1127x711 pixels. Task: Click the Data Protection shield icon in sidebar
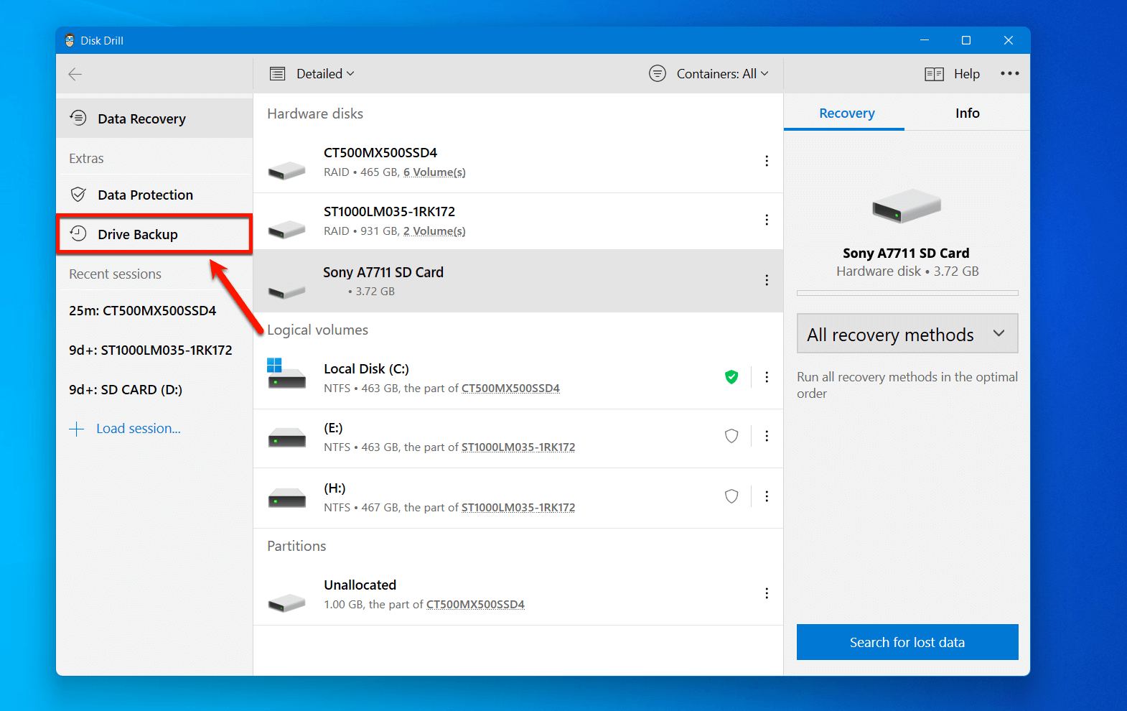coord(78,195)
